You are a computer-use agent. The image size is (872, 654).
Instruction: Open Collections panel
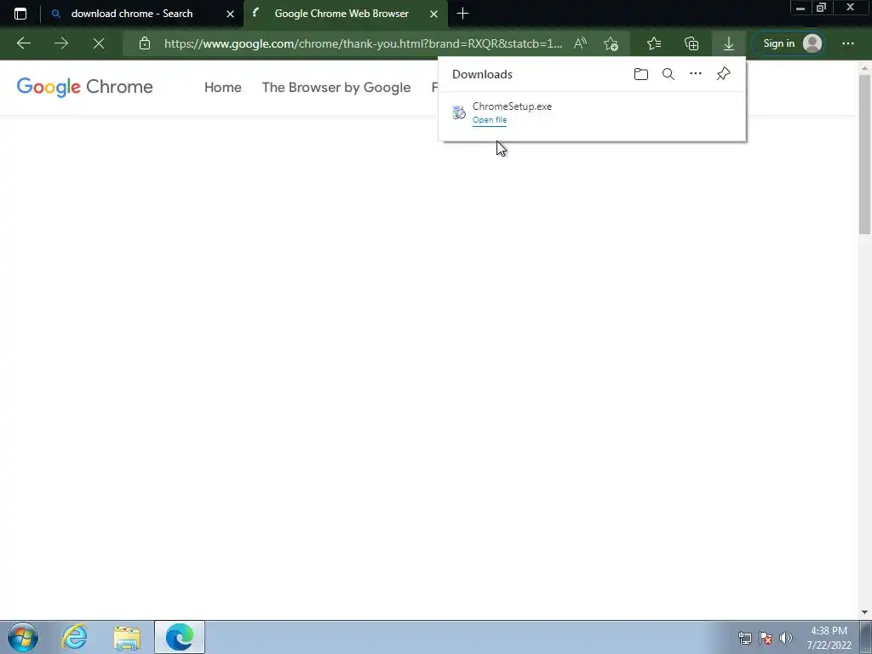click(691, 43)
